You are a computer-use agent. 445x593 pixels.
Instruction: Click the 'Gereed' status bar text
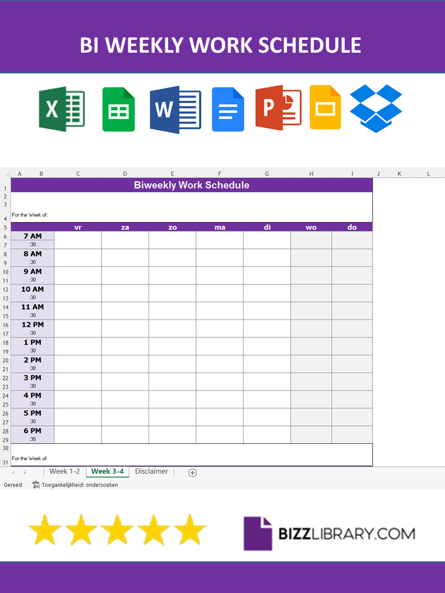point(13,485)
